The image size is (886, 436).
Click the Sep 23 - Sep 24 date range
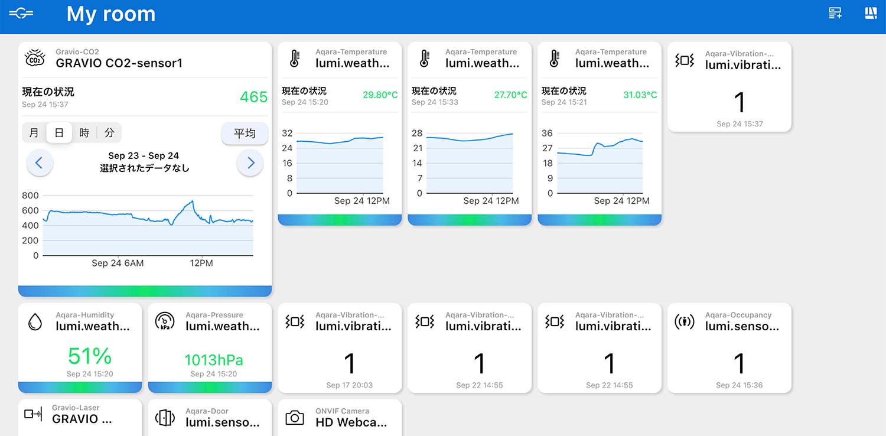coord(144,156)
